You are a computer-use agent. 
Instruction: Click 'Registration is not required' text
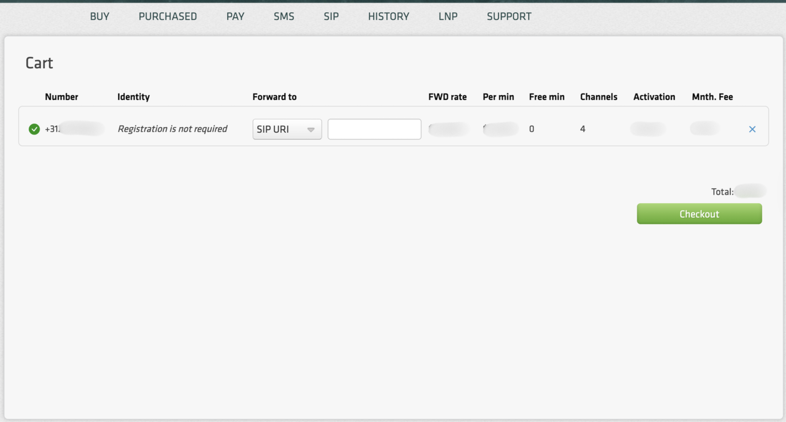[172, 129]
